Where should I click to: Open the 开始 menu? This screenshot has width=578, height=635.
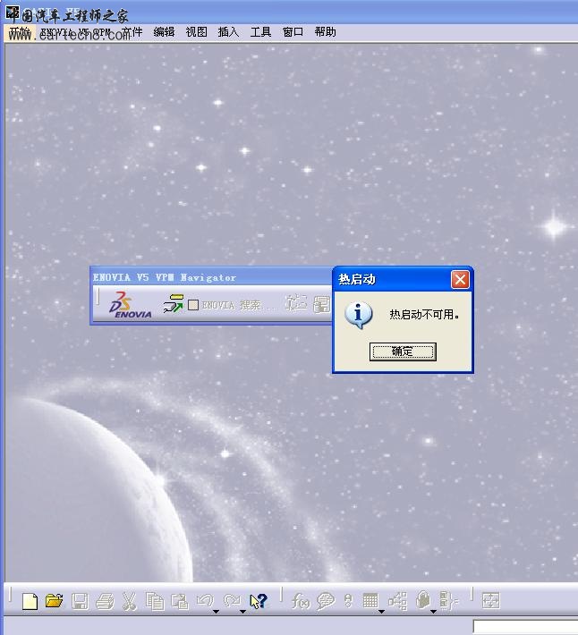tap(20, 32)
